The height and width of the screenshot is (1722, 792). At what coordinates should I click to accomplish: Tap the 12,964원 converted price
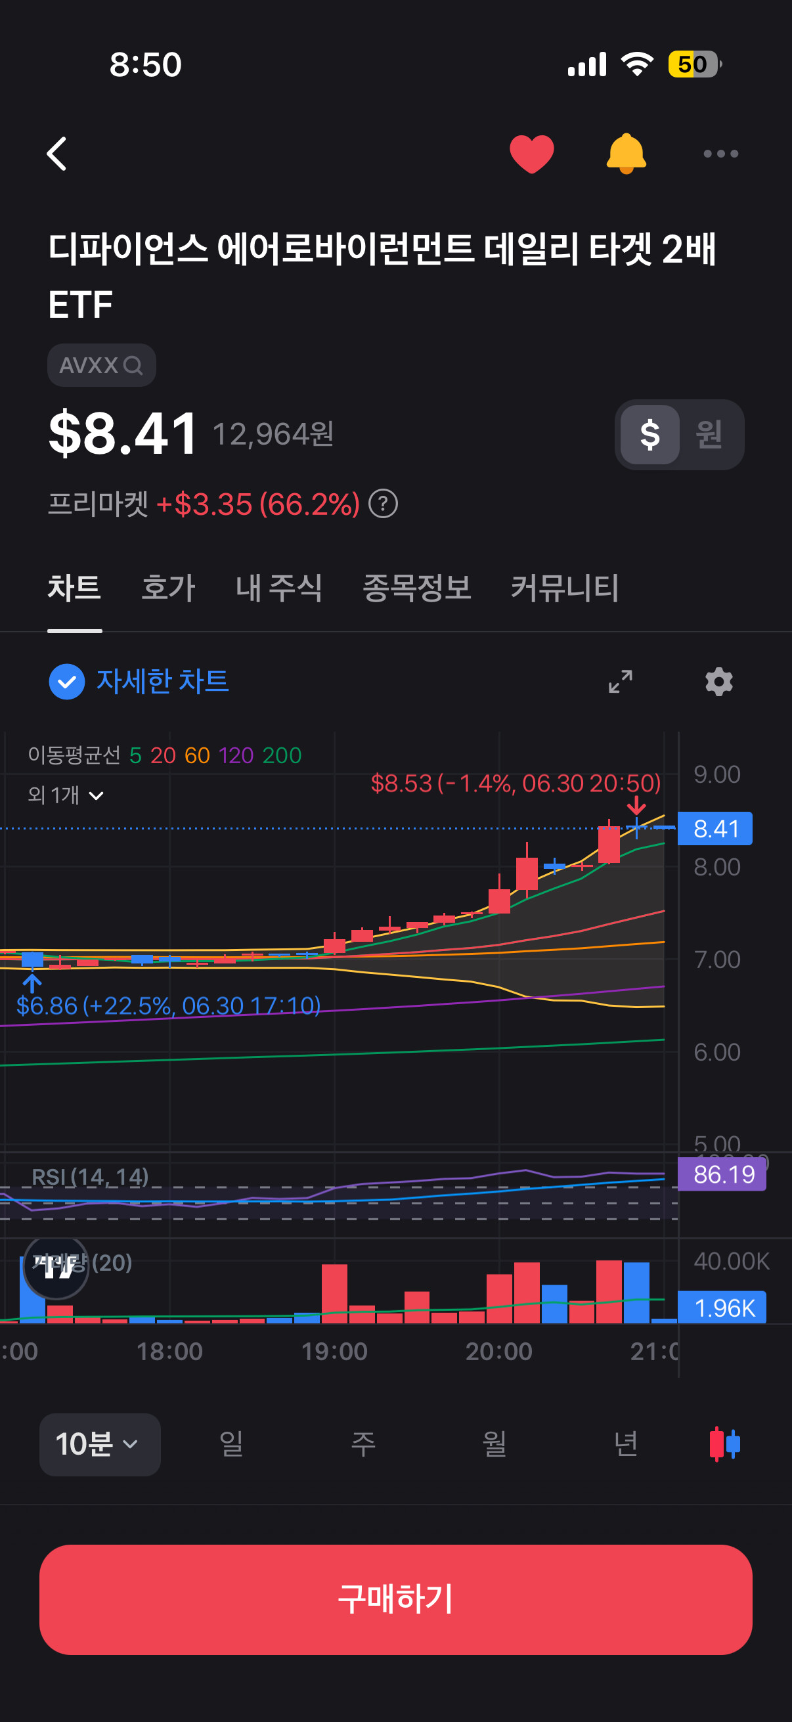(273, 435)
